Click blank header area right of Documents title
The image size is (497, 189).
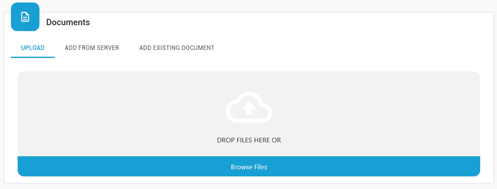(294, 22)
